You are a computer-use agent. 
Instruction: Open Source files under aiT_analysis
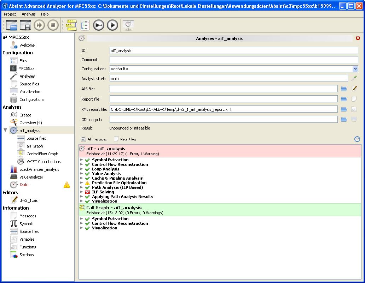(36, 138)
